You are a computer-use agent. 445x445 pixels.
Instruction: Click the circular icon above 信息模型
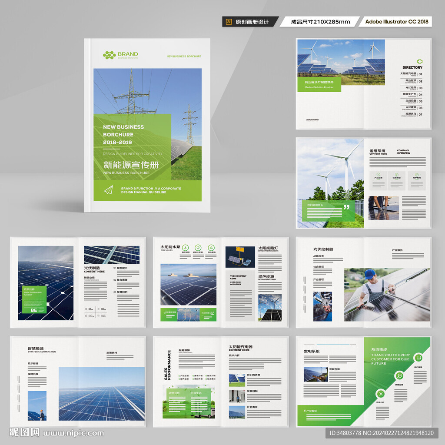pyautogui.click(x=396, y=175)
